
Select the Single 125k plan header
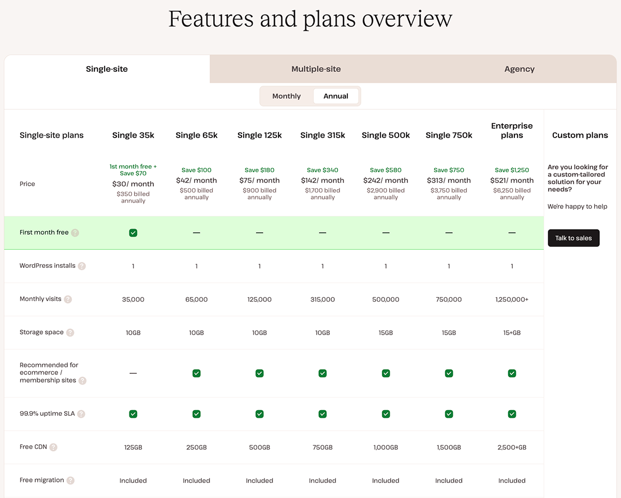(x=259, y=135)
